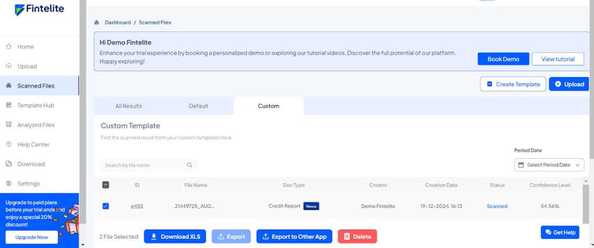594x248 pixels.
Task: Click the Template Hub sidebar icon
Action: tap(9, 105)
